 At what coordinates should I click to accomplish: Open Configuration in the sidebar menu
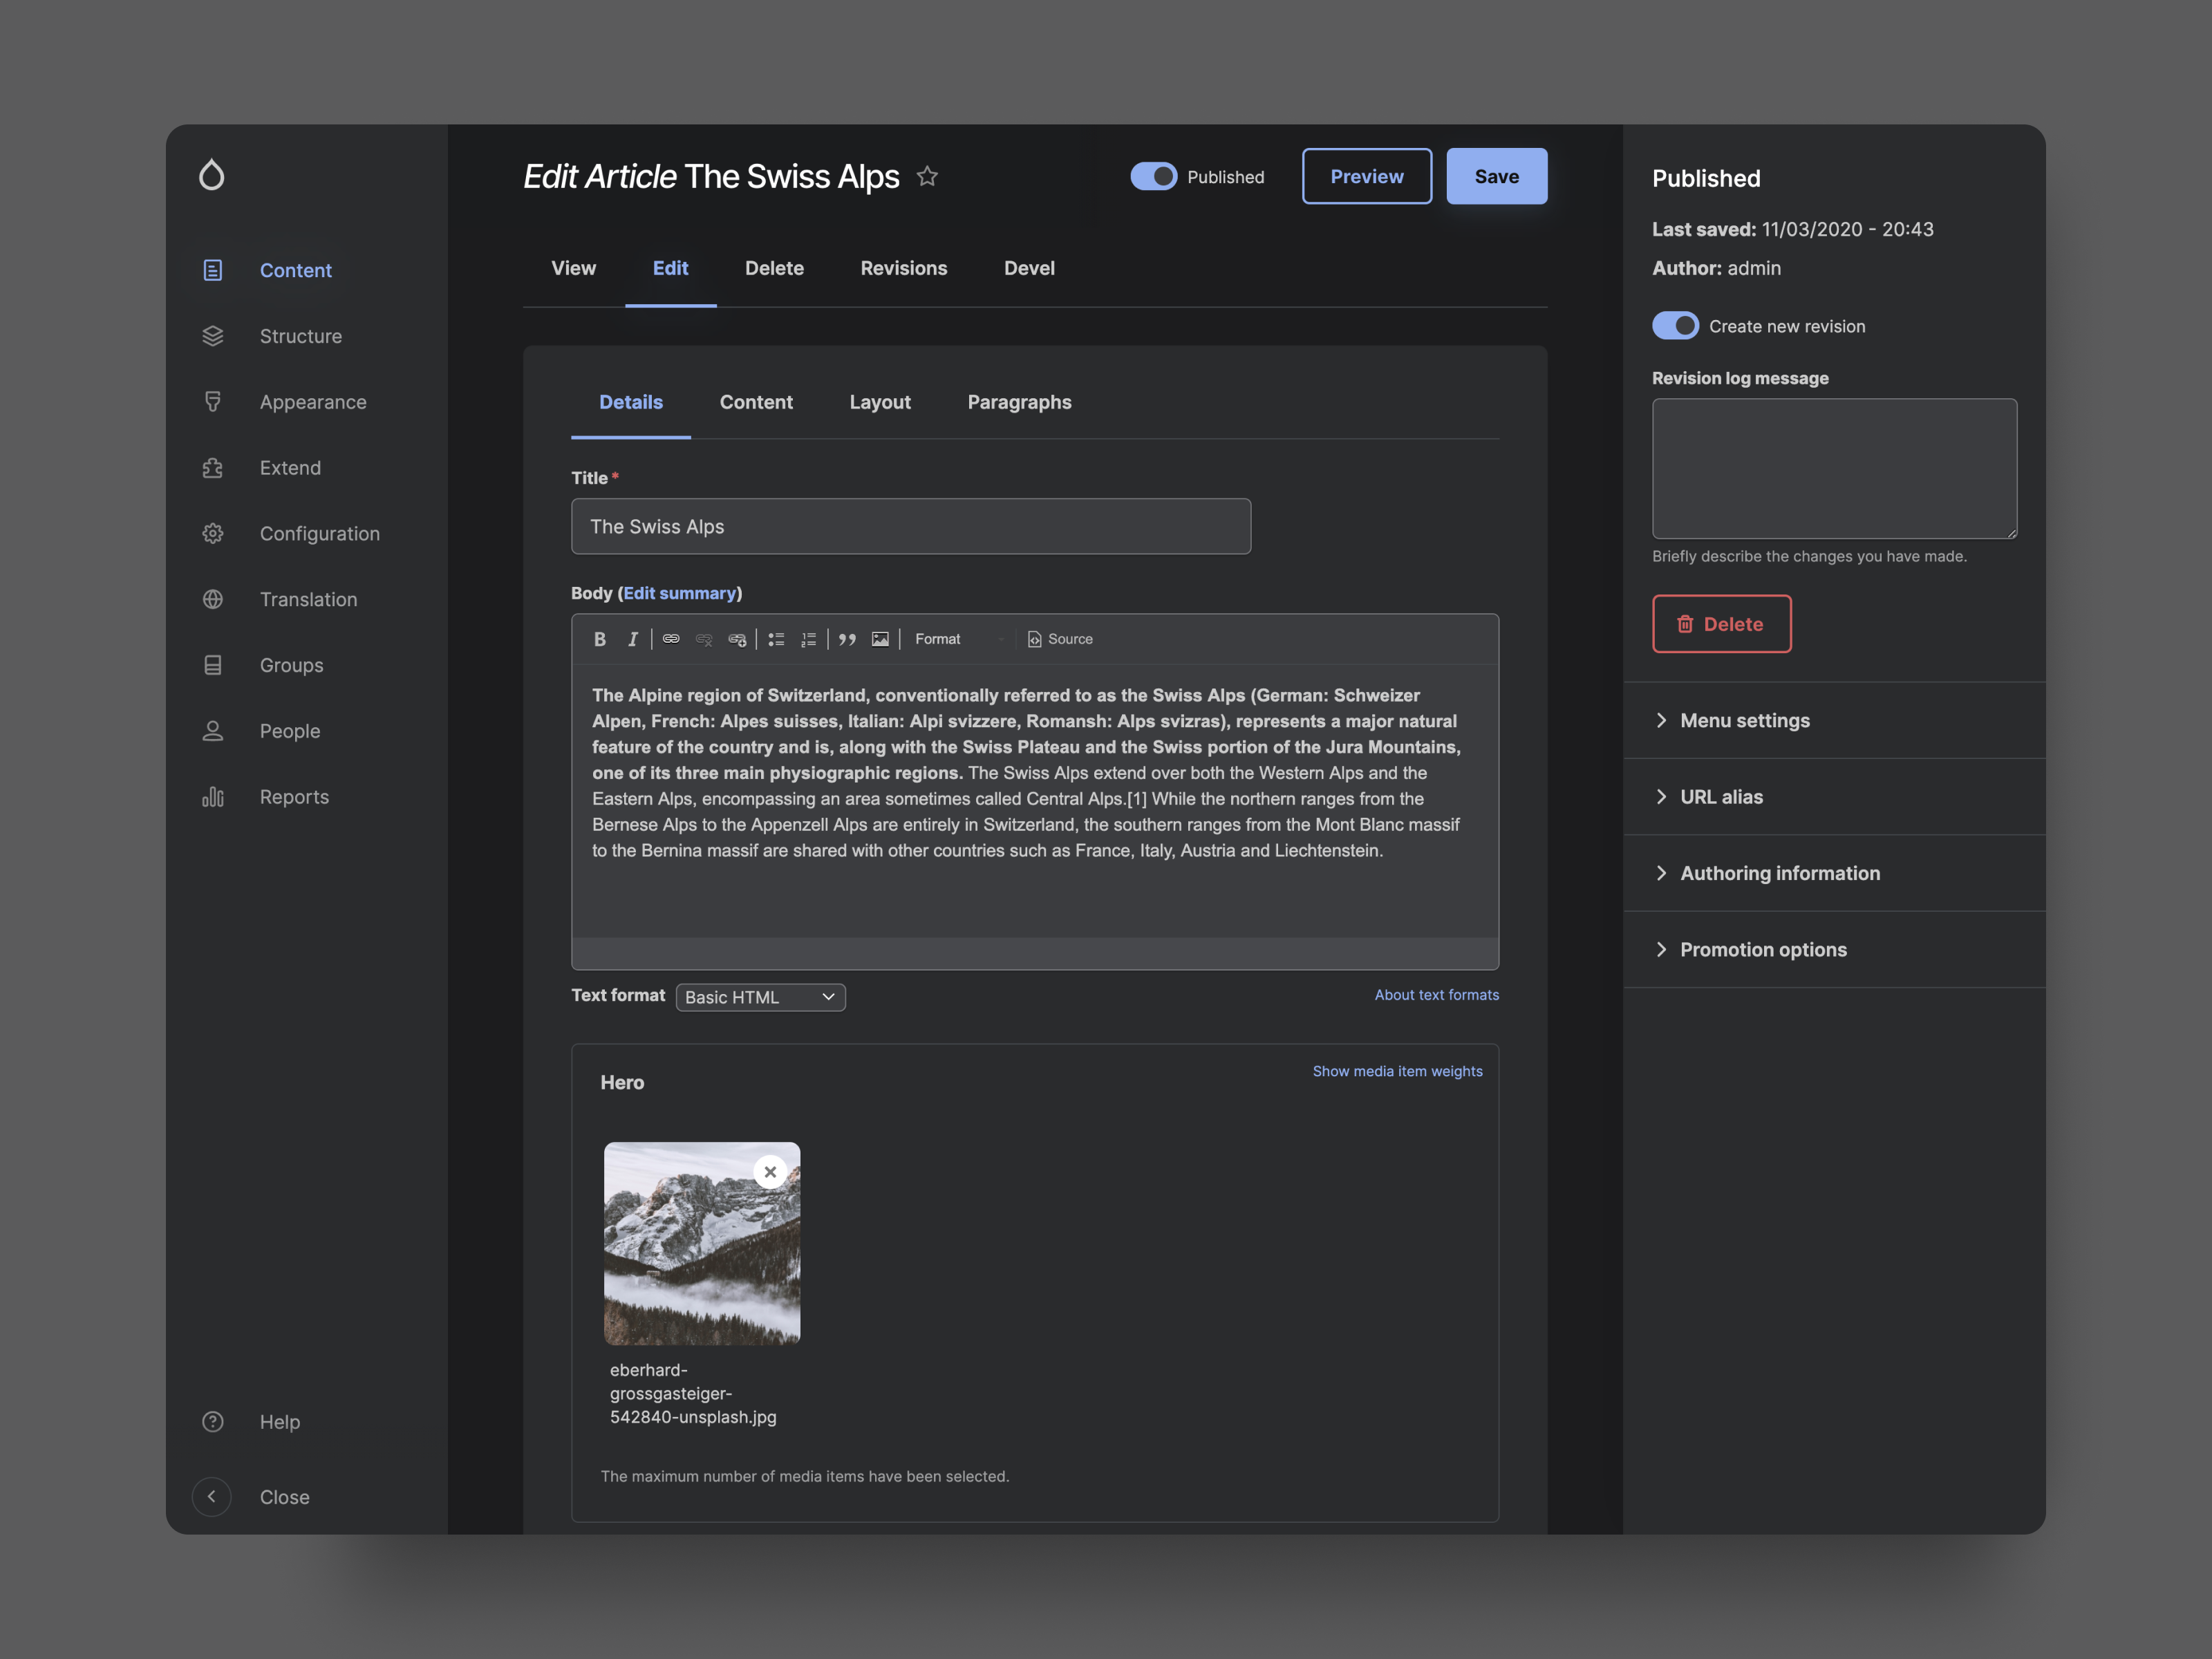(320, 534)
